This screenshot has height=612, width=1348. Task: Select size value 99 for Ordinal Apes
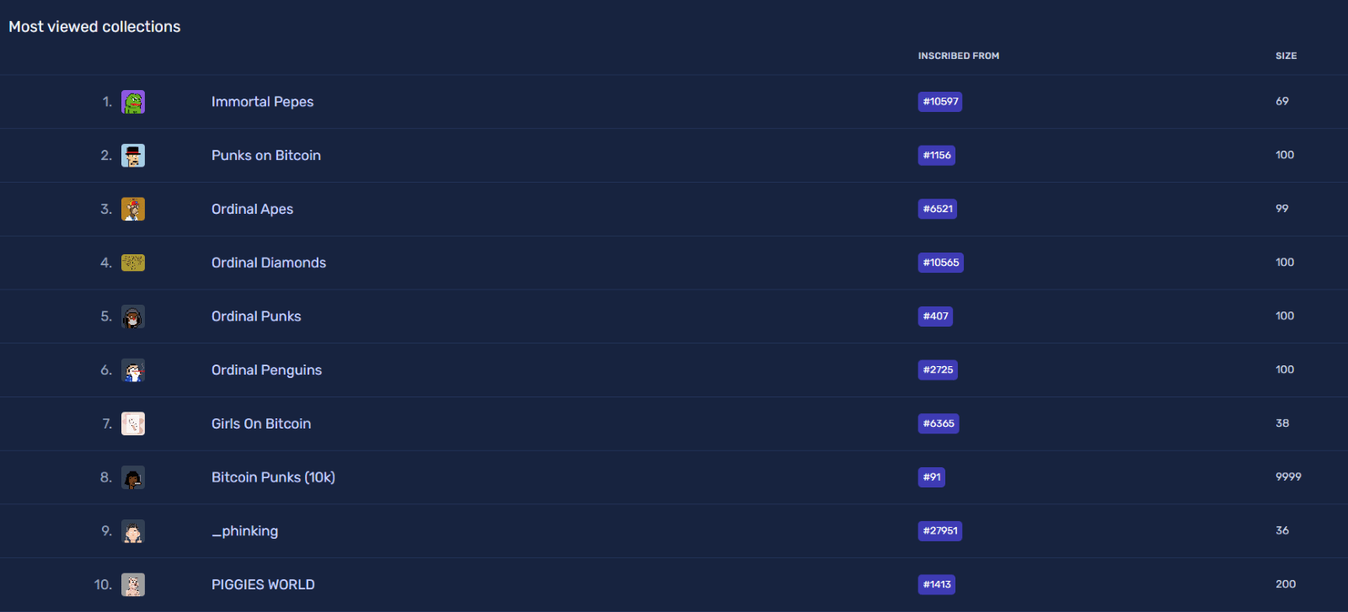1282,209
